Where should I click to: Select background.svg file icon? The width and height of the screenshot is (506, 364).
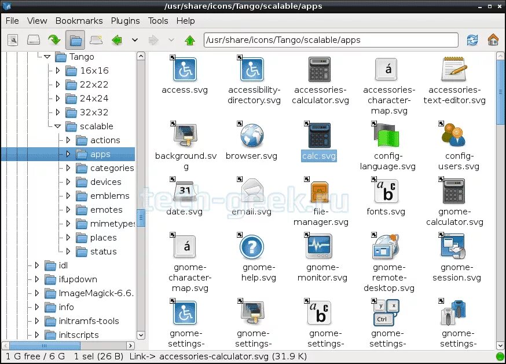click(x=186, y=134)
